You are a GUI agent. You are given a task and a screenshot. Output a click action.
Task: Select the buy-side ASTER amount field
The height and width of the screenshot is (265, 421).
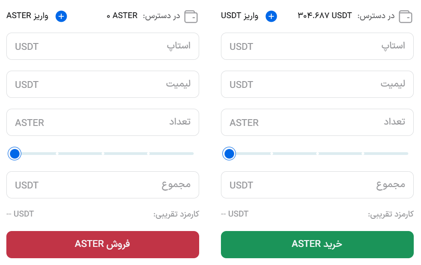(x=317, y=122)
